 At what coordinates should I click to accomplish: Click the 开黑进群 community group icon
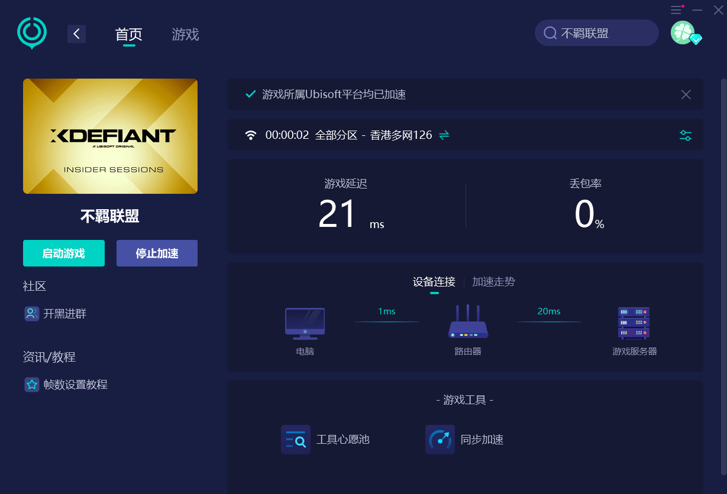pyautogui.click(x=32, y=314)
